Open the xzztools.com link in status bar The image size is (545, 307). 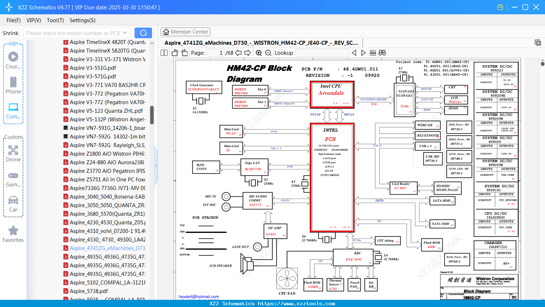tap(296, 303)
